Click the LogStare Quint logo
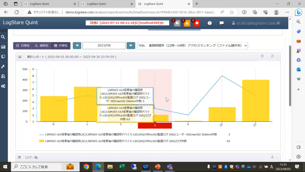 21,23
